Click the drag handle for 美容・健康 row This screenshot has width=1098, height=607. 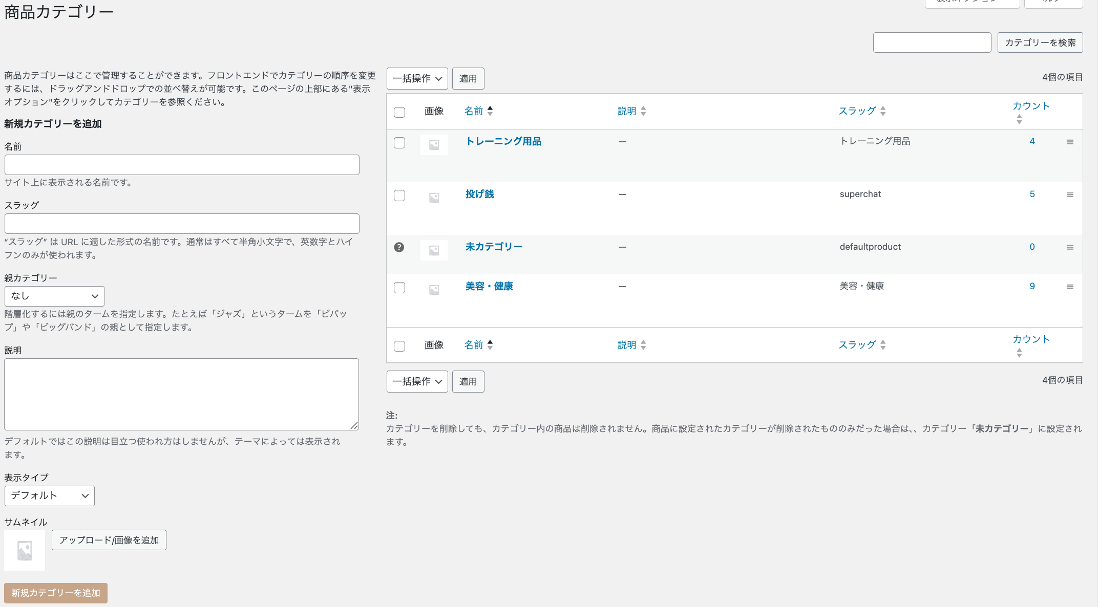click(1070, 287)
